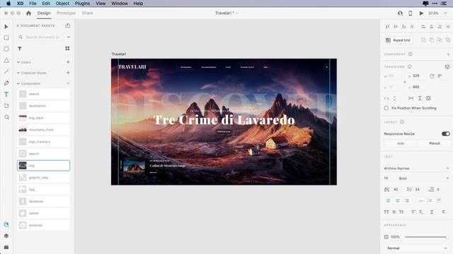
Task: Collapse the Colors section
Action: 18,62
